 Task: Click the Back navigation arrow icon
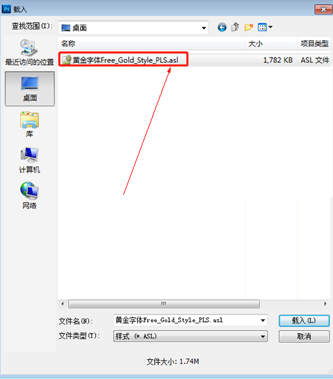222,27
